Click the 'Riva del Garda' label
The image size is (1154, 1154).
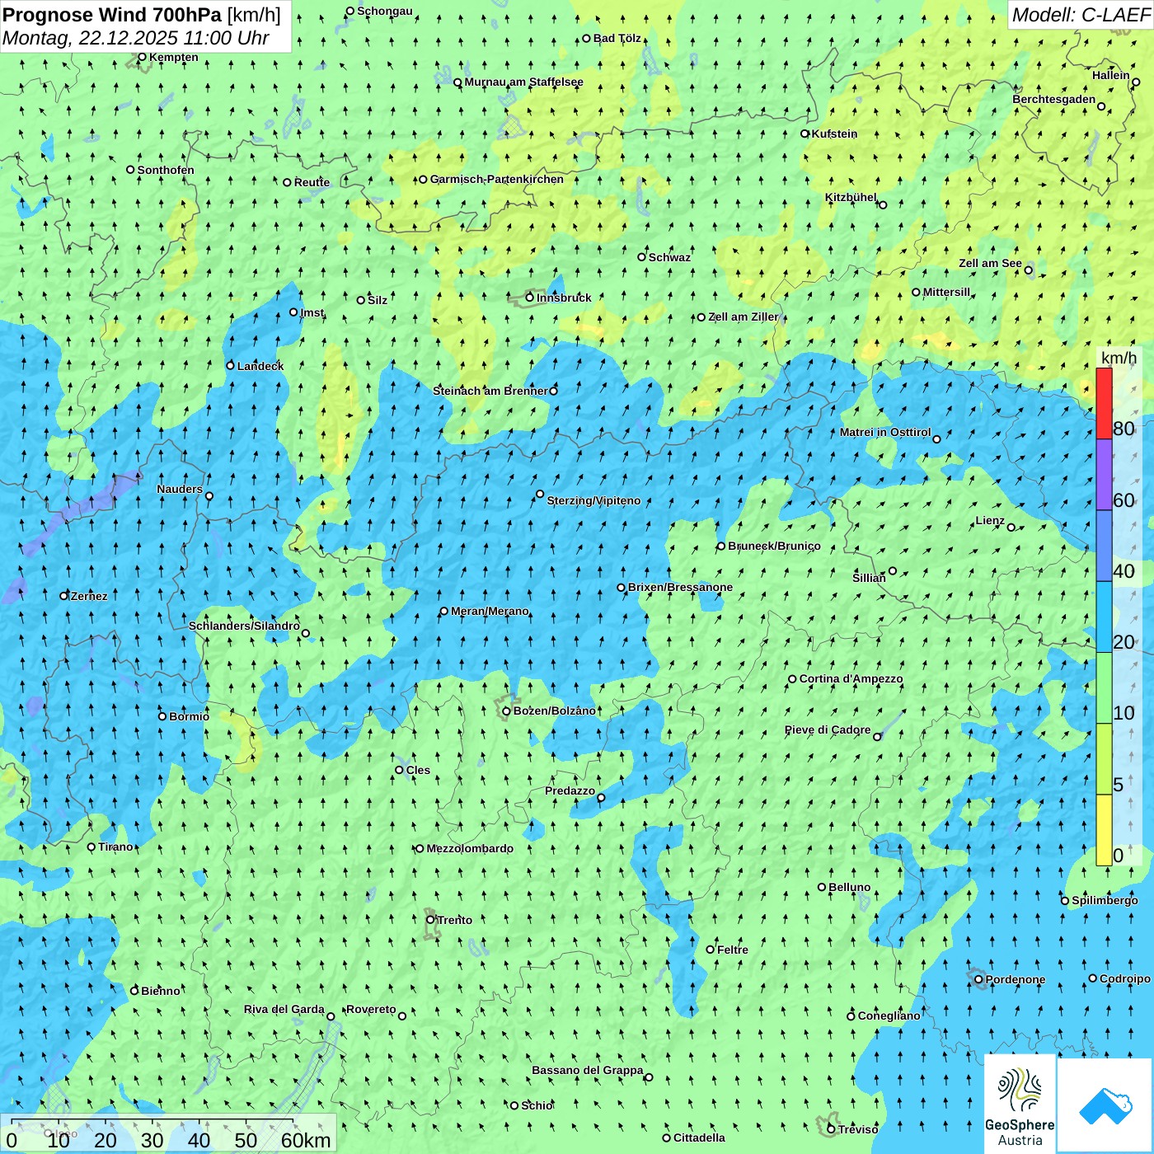[x=284, y=1009]
